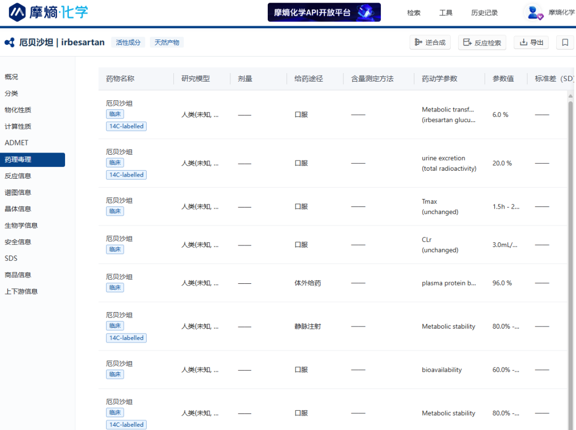Viewport: 576px width, 430px height.
Task: Click the 逆合成 retrosynthesis button
Action: click(x=430, y=43)
